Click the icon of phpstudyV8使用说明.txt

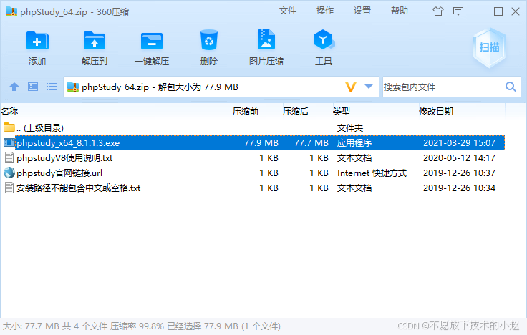tap(9, 157)
